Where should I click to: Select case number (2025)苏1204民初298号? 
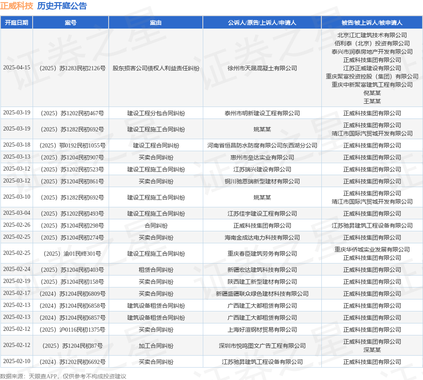click(73, 226)
